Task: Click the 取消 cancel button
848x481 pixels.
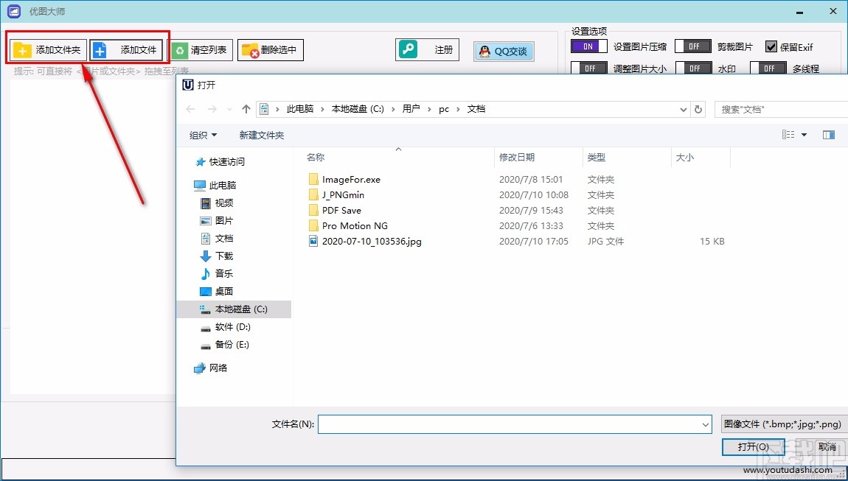Action: (x=827, y=447)
